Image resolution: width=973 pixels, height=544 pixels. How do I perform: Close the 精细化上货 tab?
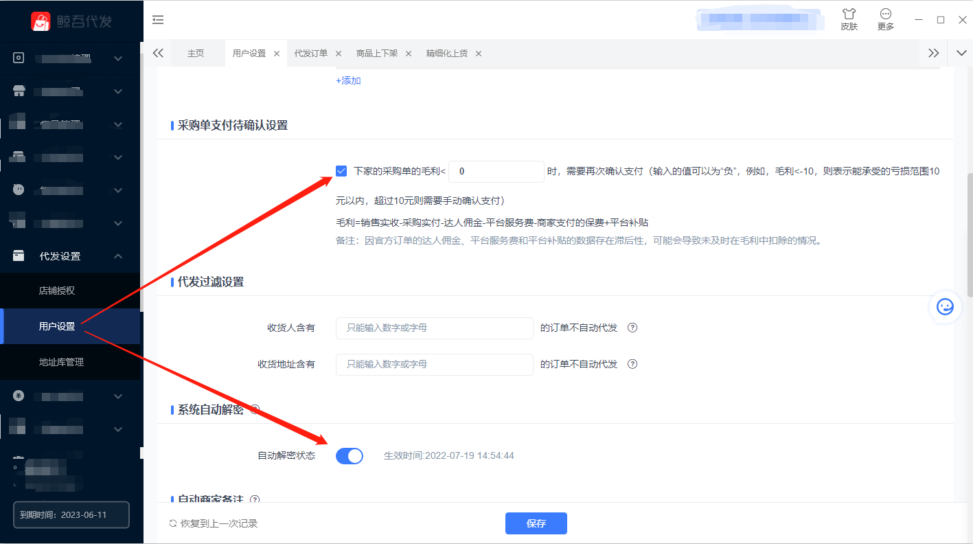coord(479,54)
